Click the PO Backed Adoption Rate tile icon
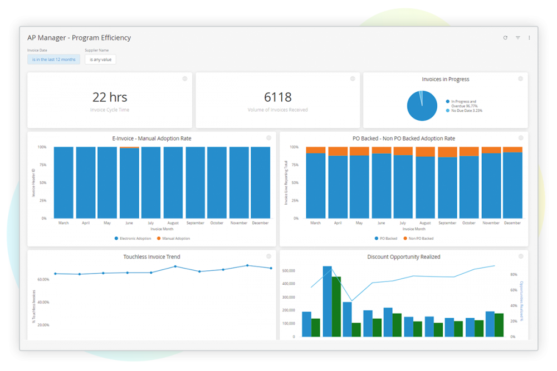The height and width of the screenshot is (371, 557). [521, 138]
